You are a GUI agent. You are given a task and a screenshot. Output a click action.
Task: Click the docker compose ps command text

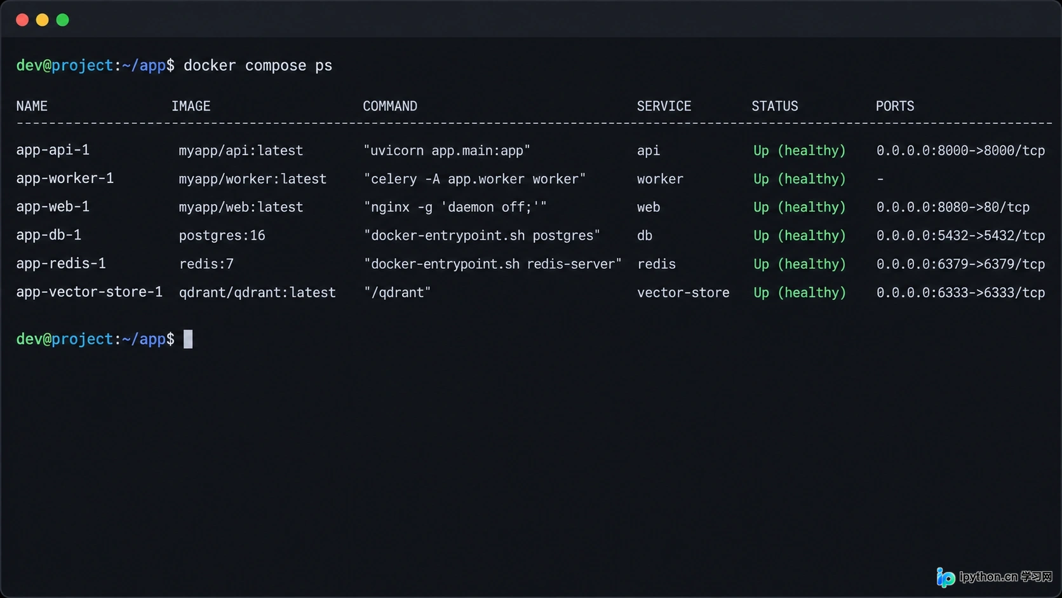click(x=258, y=65)
